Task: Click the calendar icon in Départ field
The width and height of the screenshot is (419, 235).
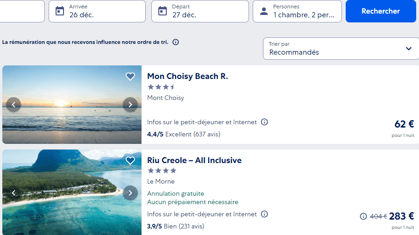Action: (x=163, y=11)
